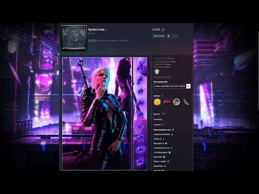Open the Artwork 4 link
Image resolution: width=259 pixels, height=194 pixels.
point(159,124)
